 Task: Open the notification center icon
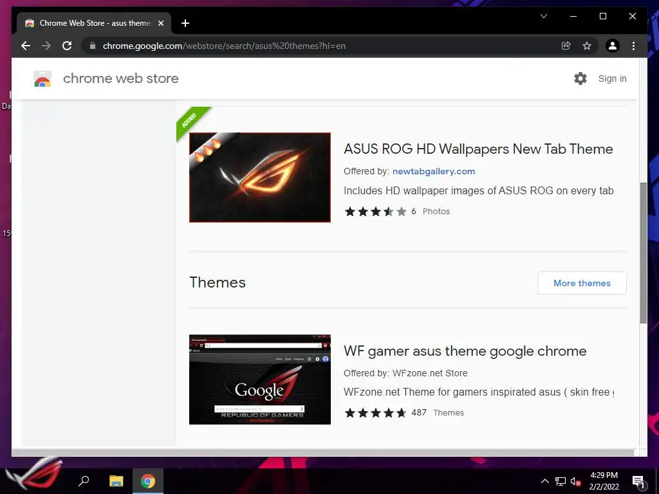point(638,481)
